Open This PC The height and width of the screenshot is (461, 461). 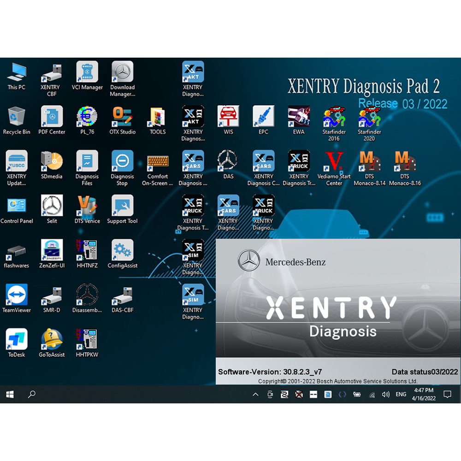pyautogui.click(x=17, y=76)
